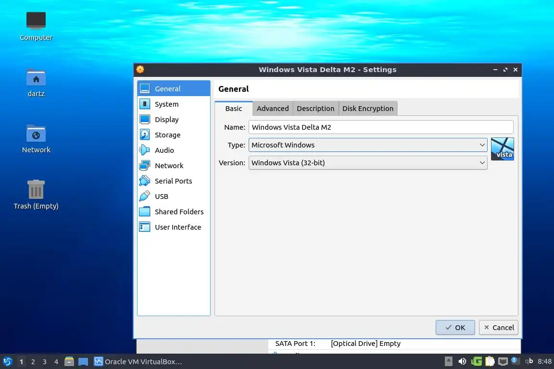554x369 pixels.
Task: Open the dartz home folder icon
Action: coord(36,83)
